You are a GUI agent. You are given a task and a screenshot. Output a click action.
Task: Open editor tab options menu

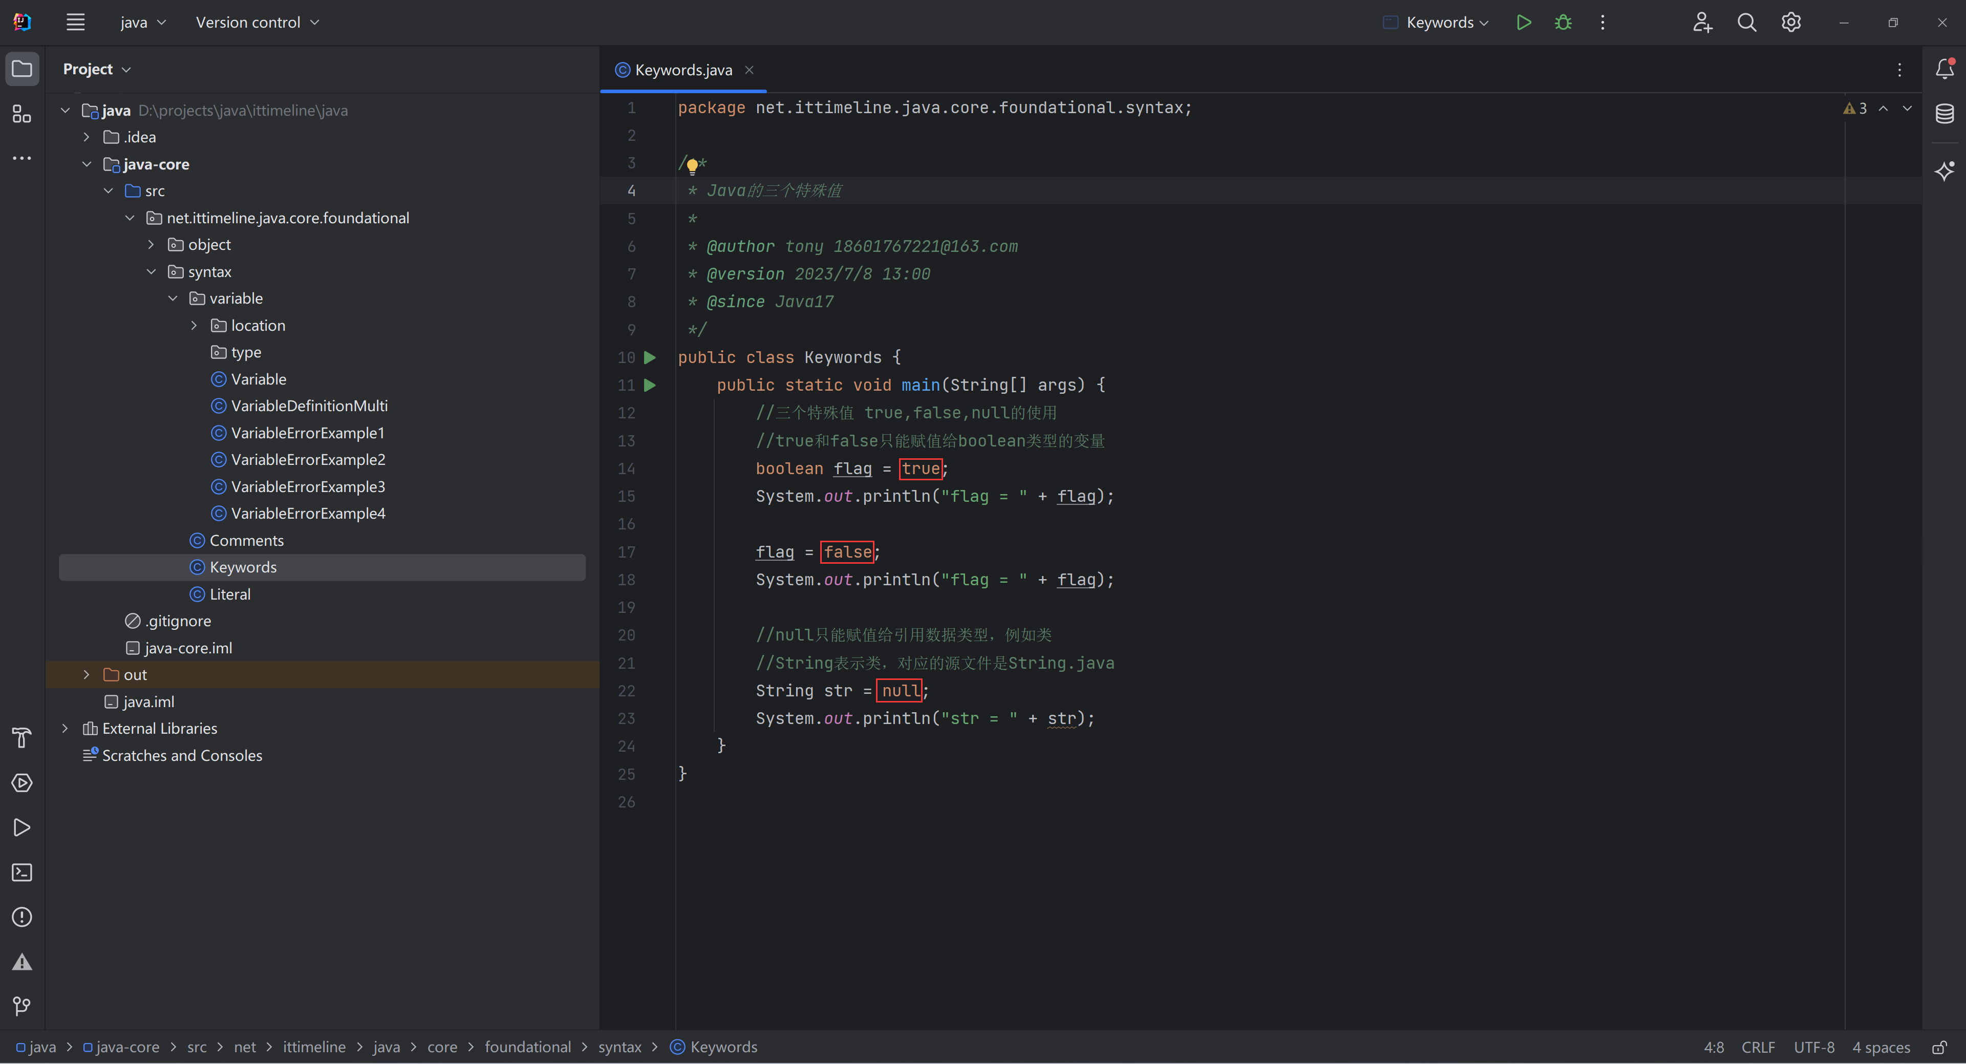(x=1899, y=70)
